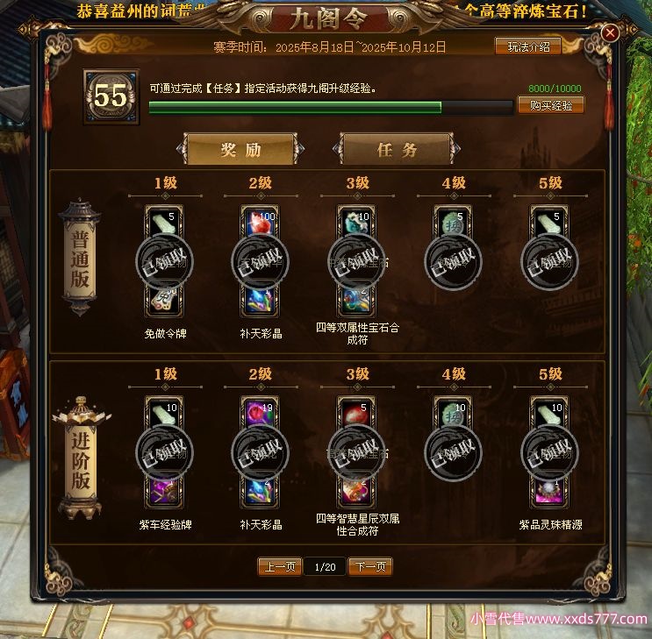Switch to the 奖励 tab
Viewport: 652px width, 639px height.
click(240, 150)
